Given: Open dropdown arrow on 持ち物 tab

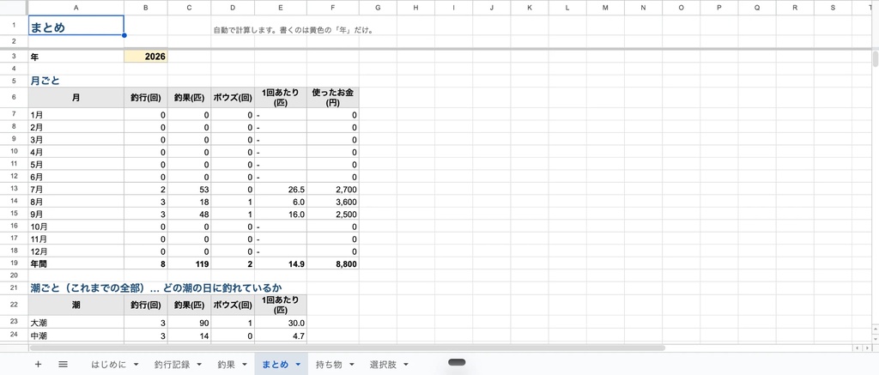Looking at the screenshot, I should (x=351, y=365).
